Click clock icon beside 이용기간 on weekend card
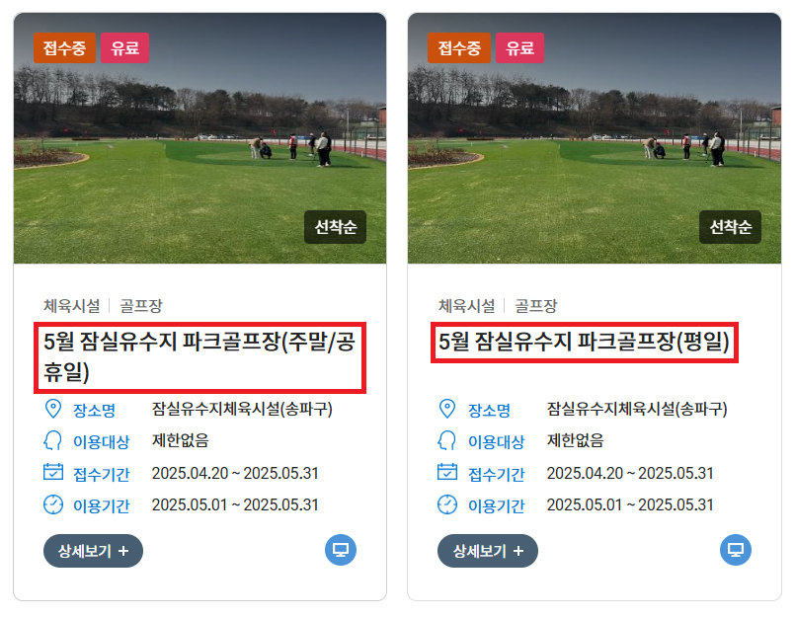 coord(53,504)
